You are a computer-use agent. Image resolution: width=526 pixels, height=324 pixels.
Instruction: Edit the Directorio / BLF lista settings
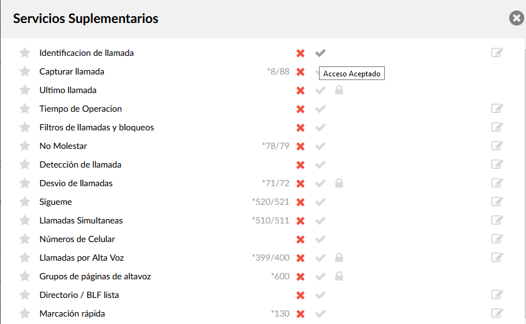(497, 295)
